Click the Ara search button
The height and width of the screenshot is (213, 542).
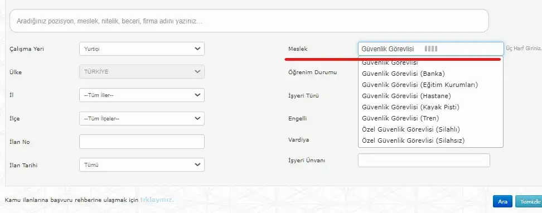click(502, 202)
